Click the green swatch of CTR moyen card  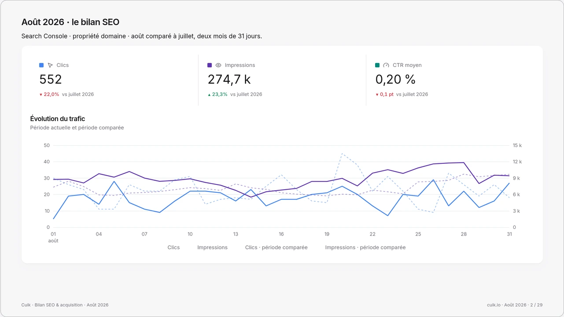tap(377, 65)
